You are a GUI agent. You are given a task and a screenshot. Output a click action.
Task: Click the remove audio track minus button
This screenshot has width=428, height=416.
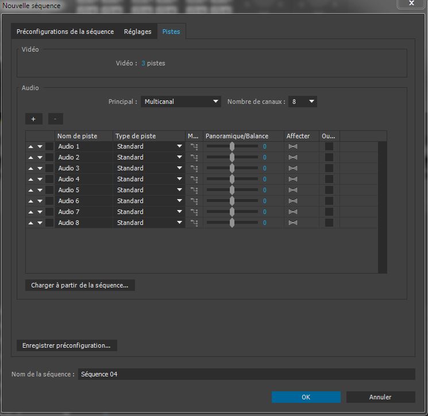(55, 119)
